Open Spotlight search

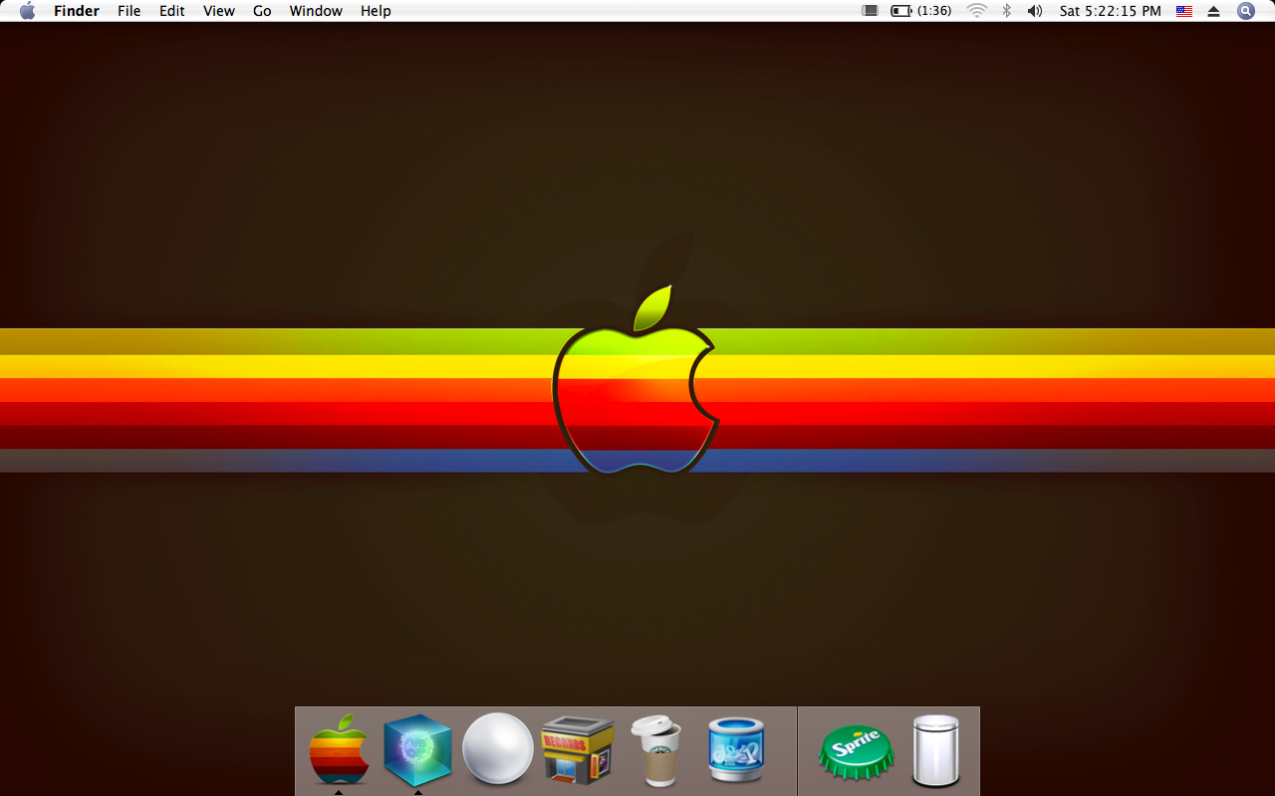pyautogui.click(x=1246, y=11)
